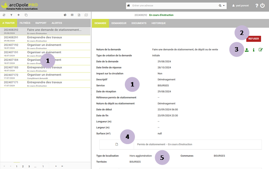Click the duplicate copy icon
This screenshot has width=269, height=169.
26,15
